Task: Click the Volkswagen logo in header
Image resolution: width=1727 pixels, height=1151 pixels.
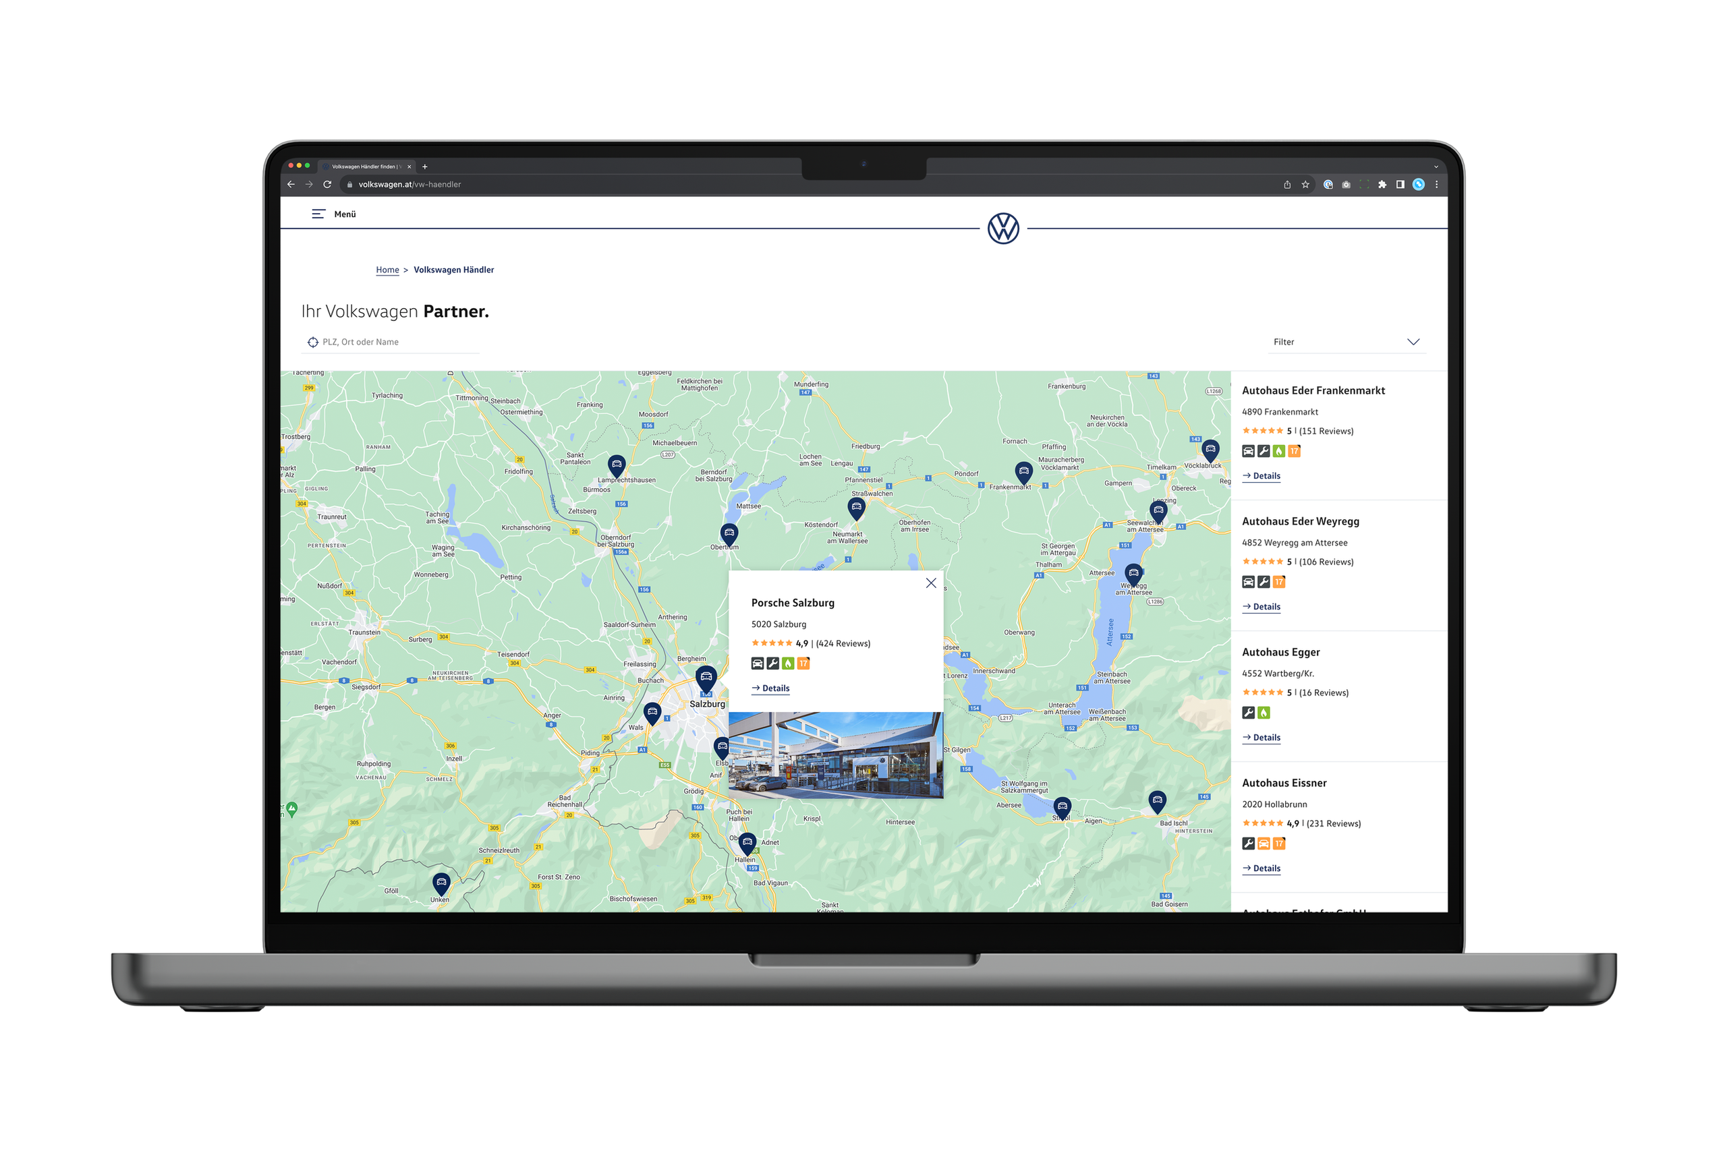Action: tap(1003, 229)
